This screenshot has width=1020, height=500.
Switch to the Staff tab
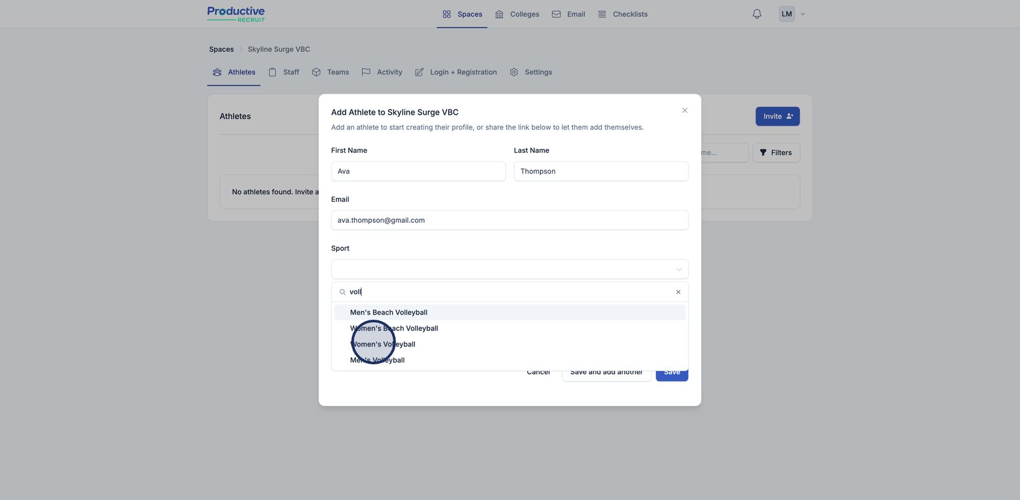click(284, 73)
